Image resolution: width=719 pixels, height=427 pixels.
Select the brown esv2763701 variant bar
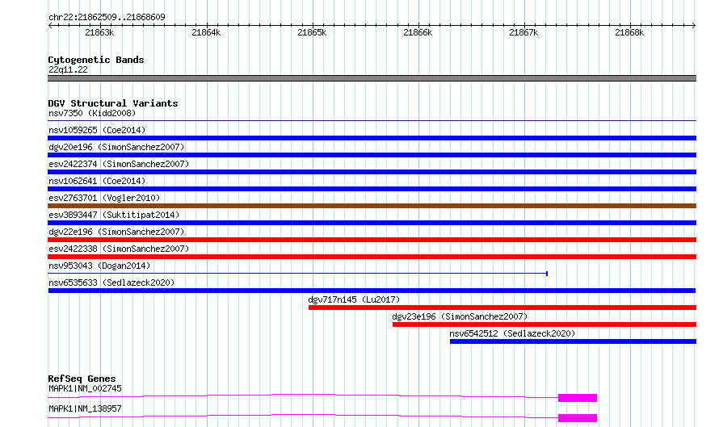point(372,206)
